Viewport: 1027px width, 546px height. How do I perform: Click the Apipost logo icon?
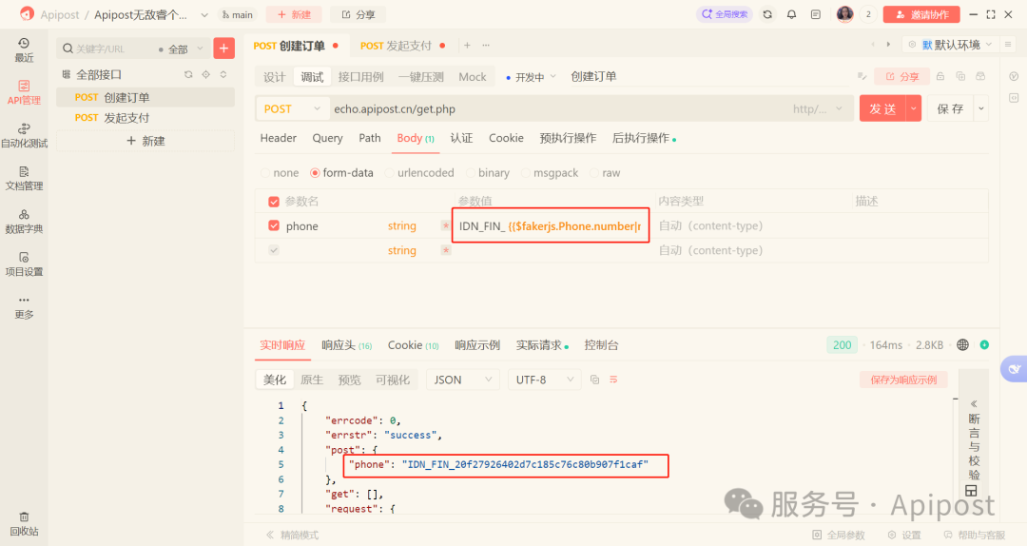[x=27, y=13]
